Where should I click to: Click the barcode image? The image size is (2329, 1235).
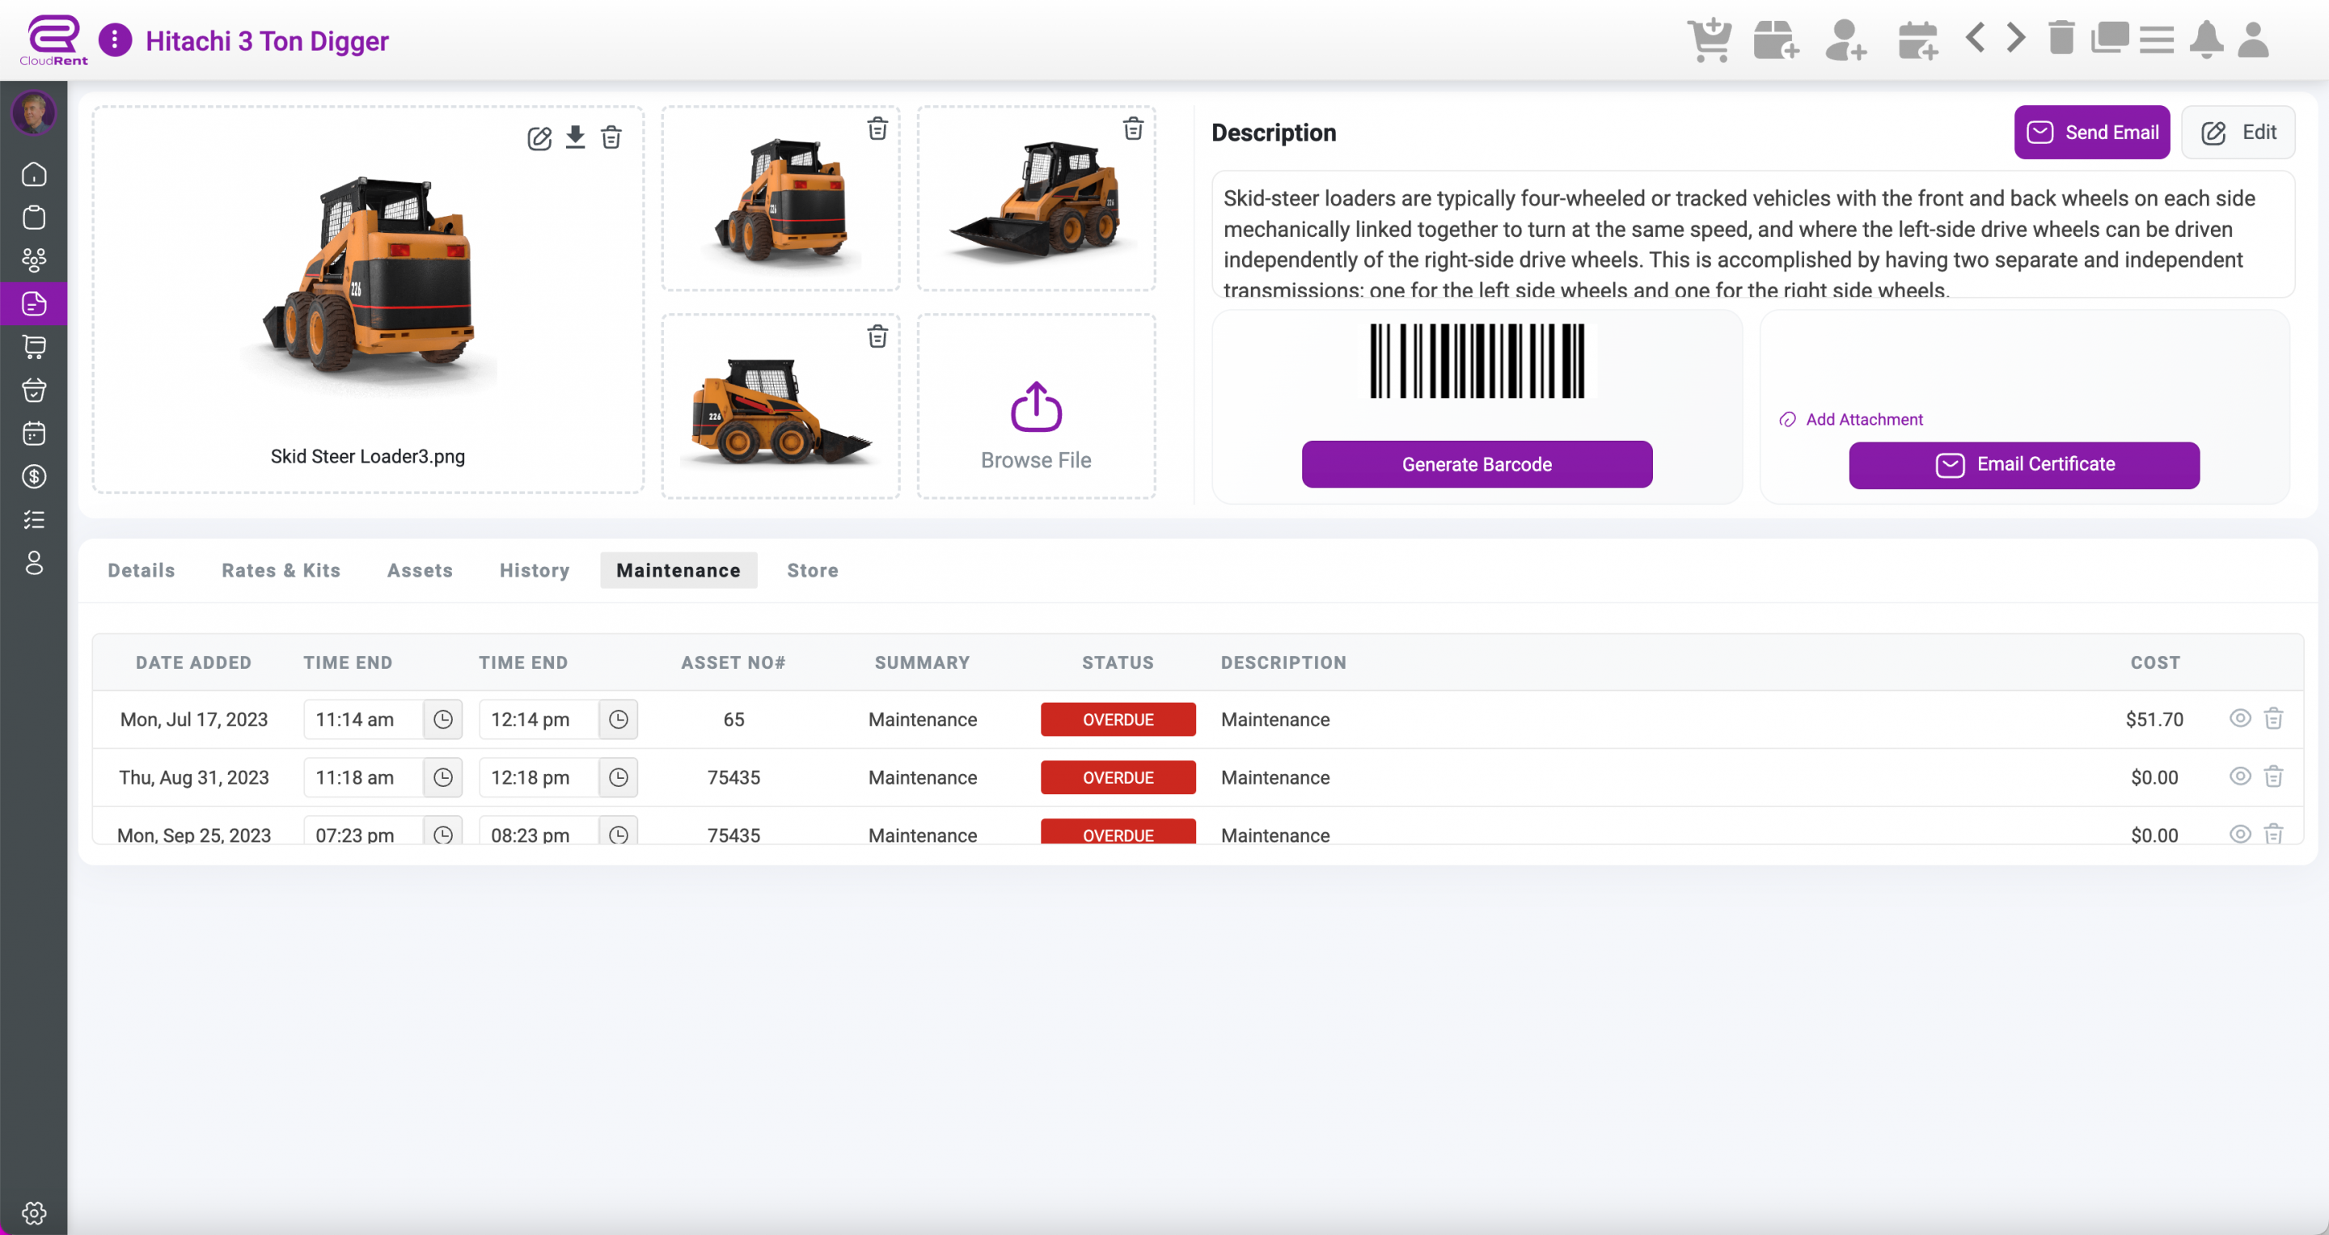coord(1477,360)
